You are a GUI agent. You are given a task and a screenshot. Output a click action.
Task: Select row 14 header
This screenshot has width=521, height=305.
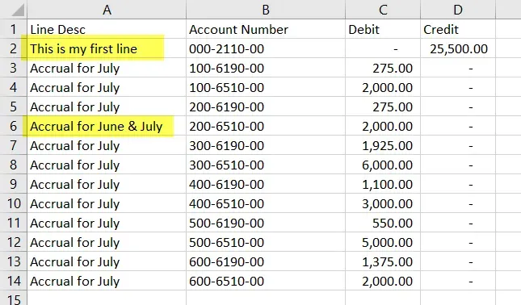(x=13, y=281)
